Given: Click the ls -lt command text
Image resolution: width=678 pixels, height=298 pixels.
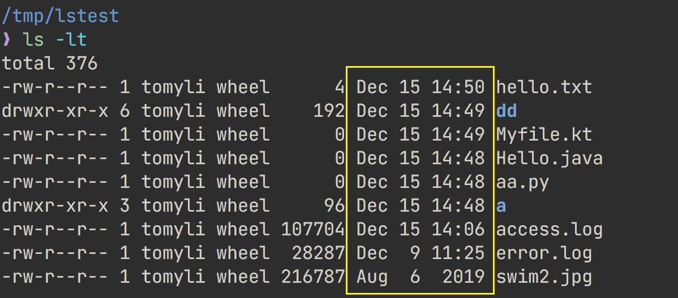Looking at the screenshot, I should point(55,40).
